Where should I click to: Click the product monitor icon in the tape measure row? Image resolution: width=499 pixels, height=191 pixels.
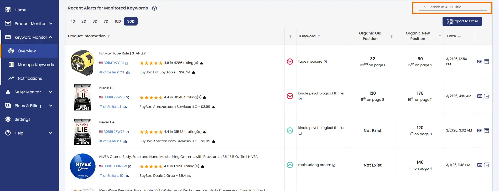487,62
